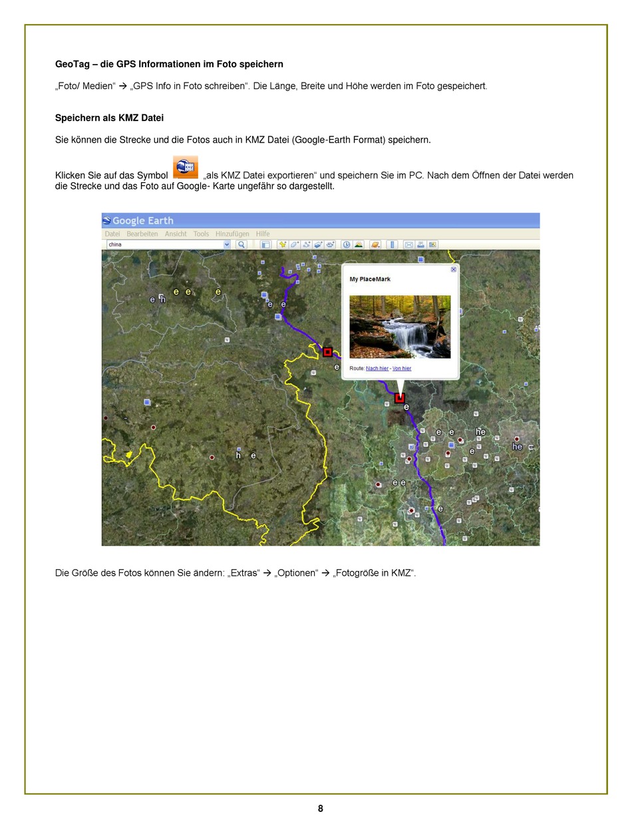Click the print icon in toolbar
The width and height of the screenshot is (632, 818).
point(421,244)
